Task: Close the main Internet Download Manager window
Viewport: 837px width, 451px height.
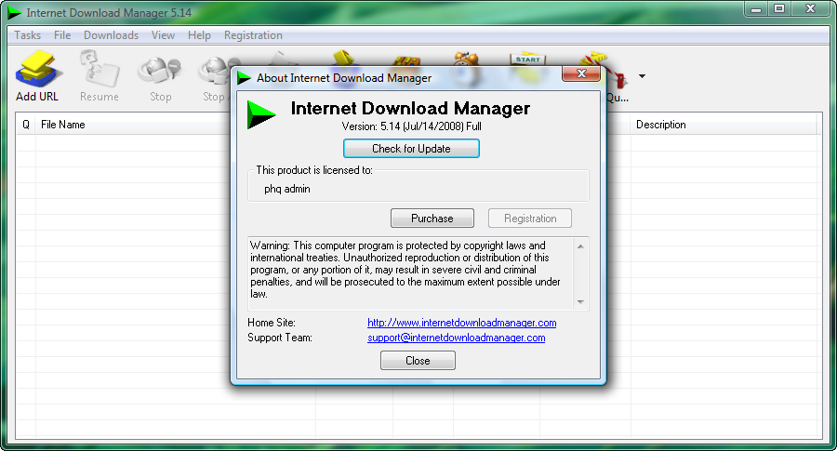Action: point(810,9)
